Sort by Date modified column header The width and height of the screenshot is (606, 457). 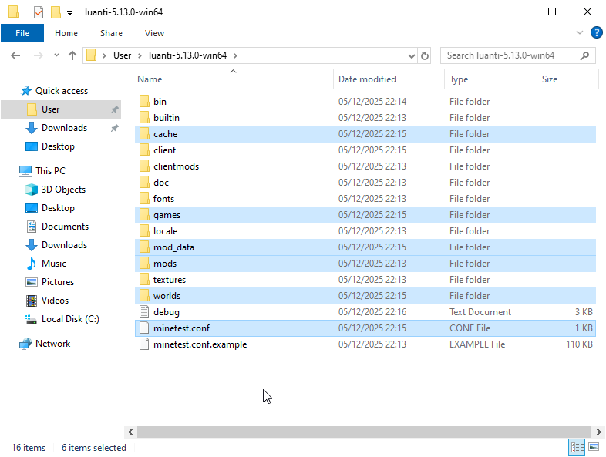367,79
